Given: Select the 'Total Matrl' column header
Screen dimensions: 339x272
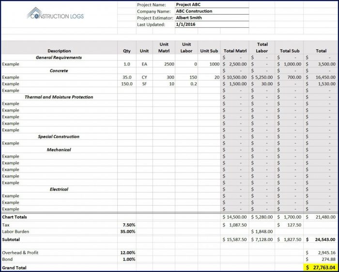Looking at the screenshot, I should coord(235,48).
